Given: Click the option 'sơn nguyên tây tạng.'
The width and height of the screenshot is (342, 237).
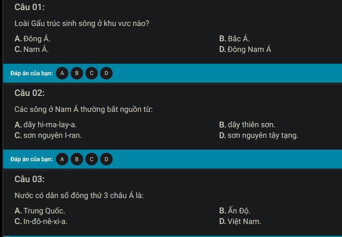Looking at the screenshot, I should (263, 135).
